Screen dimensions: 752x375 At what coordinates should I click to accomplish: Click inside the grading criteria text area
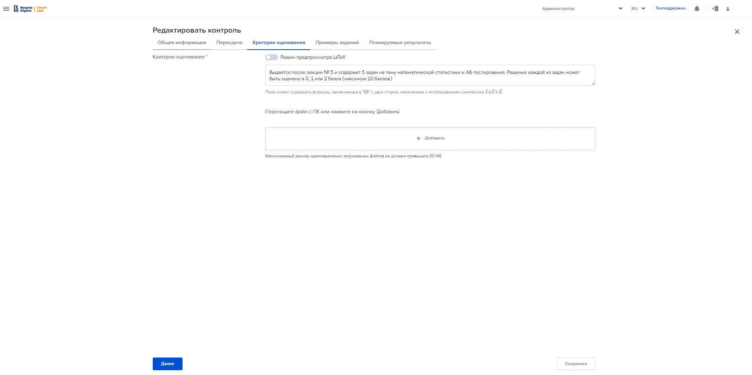[429, 75]
